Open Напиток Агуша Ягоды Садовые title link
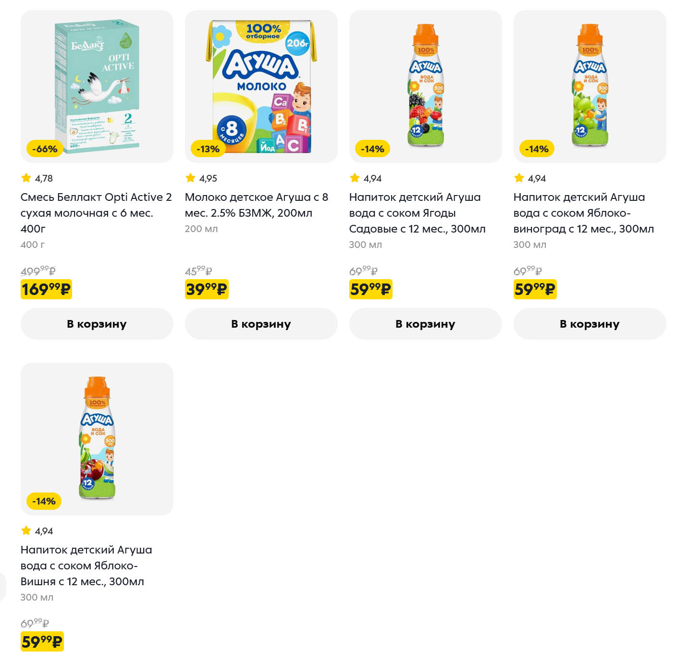 [x=417, y=212]
